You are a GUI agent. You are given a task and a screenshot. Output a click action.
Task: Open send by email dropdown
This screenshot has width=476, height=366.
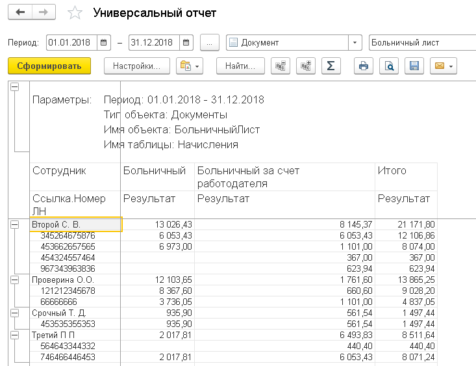pos(444,66)
